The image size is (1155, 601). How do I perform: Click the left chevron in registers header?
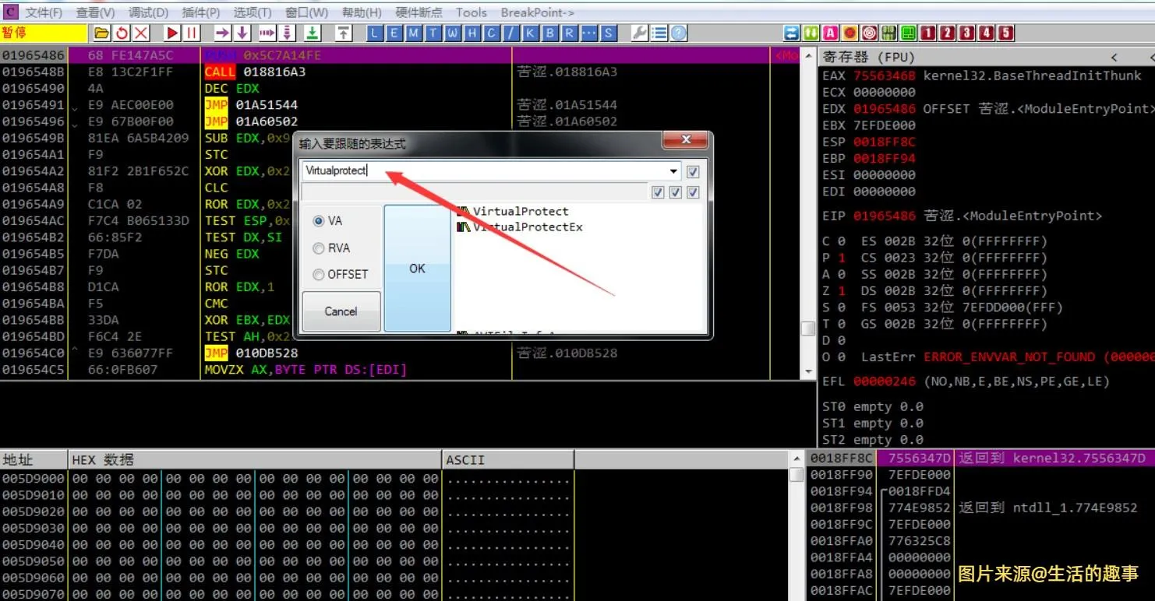click(x=1114, y=57)
